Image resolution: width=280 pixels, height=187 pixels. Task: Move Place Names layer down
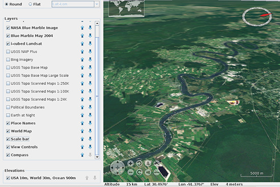click(x=90, y=123)
